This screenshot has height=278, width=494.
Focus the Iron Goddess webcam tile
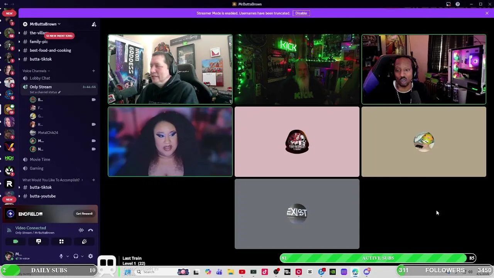tap(170, 69)
